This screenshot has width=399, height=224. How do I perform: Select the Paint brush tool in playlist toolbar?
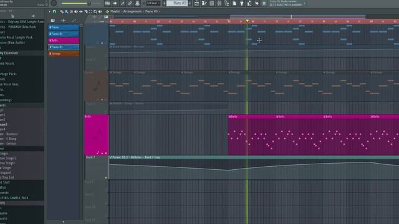point(67,11)
